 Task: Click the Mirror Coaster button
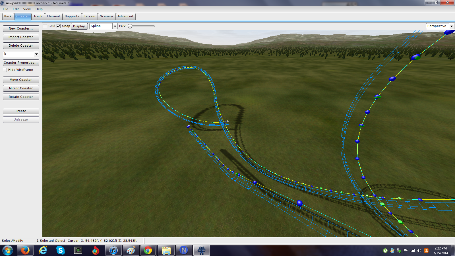pyautogui.click(x=21, y=88)
